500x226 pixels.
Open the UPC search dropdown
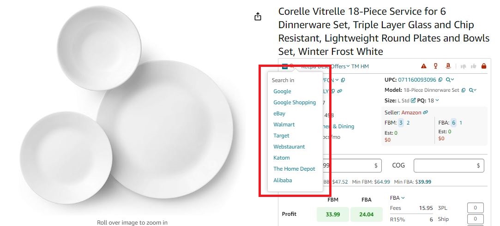[449, 80]
